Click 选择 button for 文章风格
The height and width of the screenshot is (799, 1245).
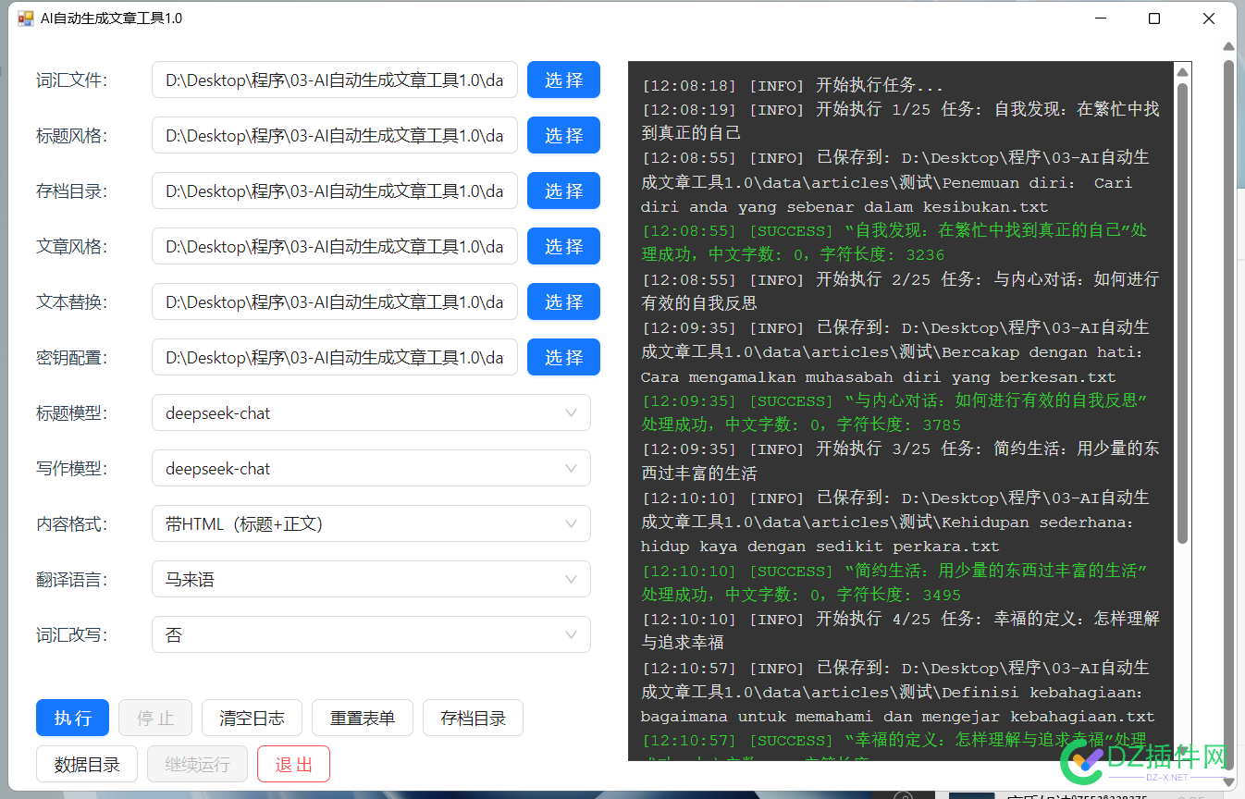[563, 246]
